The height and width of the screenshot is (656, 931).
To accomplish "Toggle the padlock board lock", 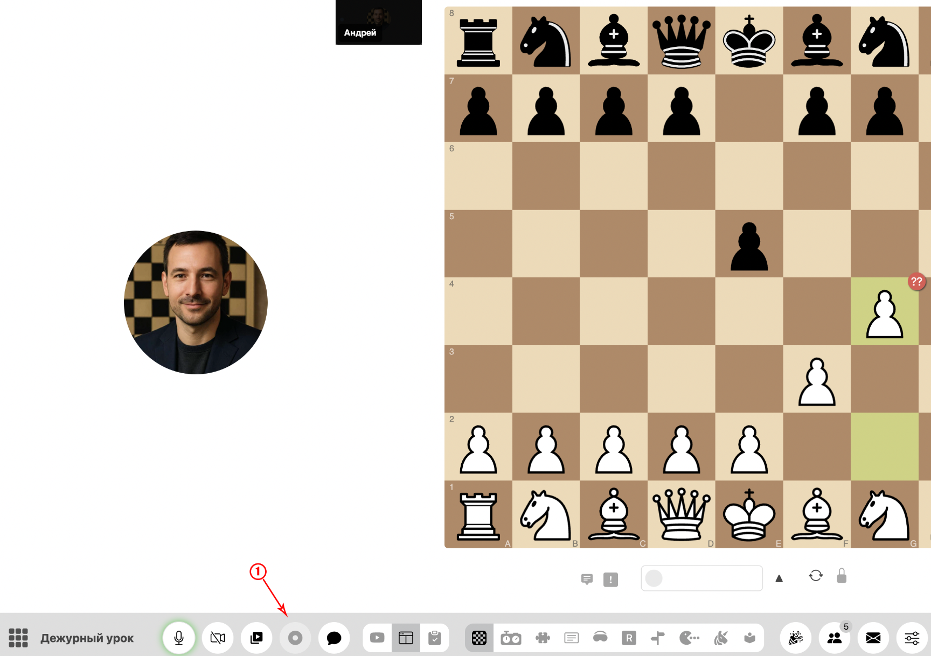I will [x=842, y=576].
